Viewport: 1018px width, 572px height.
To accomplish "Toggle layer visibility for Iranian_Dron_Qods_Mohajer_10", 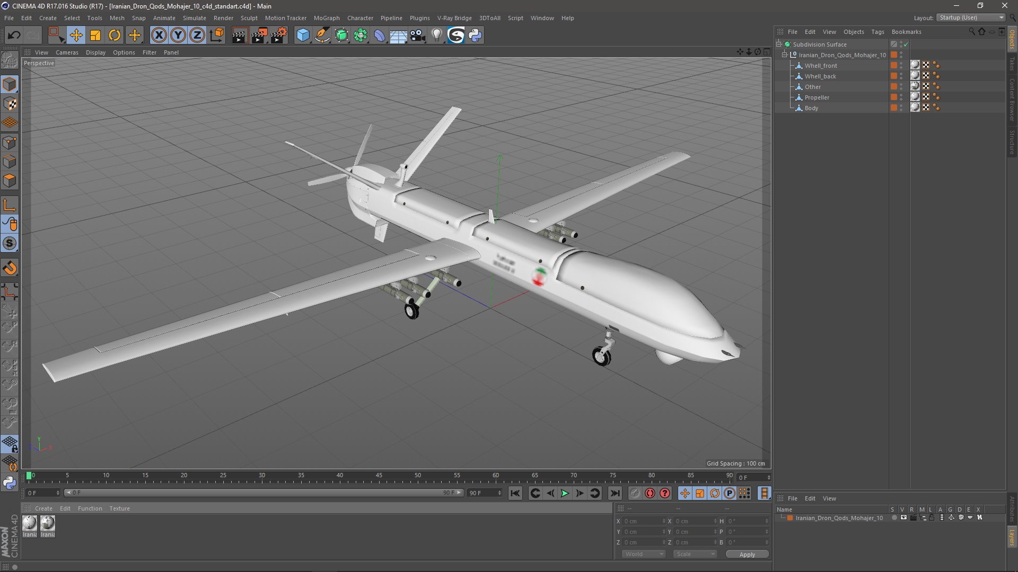I will coord(903,518).
